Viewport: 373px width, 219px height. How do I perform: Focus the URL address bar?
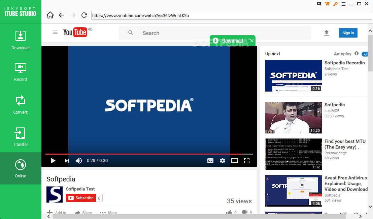point(232,15)
